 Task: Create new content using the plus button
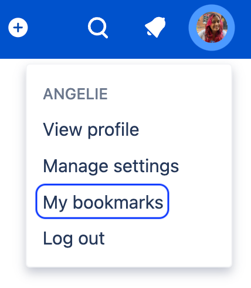coord(18,28)
